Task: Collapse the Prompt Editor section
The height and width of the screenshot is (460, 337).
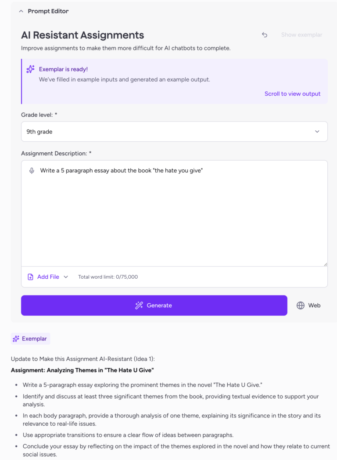Action: pyautogui.click(x=21, y=11)
